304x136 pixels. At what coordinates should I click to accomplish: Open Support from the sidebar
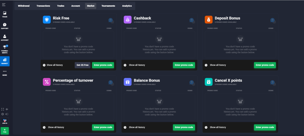[x=5, y=26]
